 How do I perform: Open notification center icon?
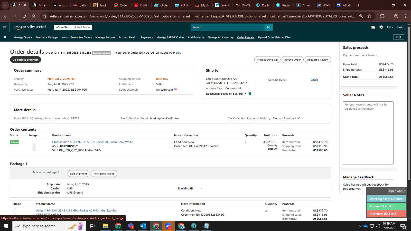(x=403, y=226)
